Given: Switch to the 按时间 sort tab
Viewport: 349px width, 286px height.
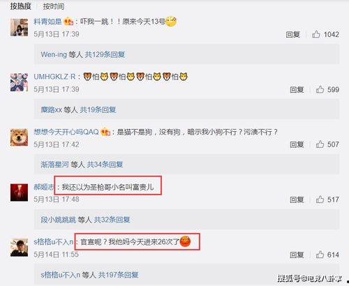Looking at the screenshot, I should point(54,6).
